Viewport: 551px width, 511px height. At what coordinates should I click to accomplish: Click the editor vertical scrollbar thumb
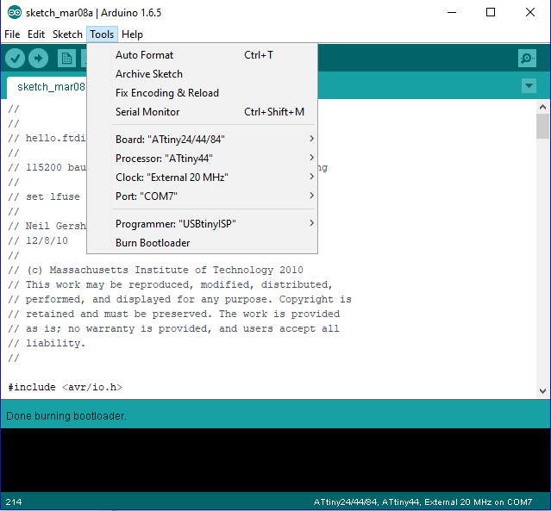click(542, 127)
